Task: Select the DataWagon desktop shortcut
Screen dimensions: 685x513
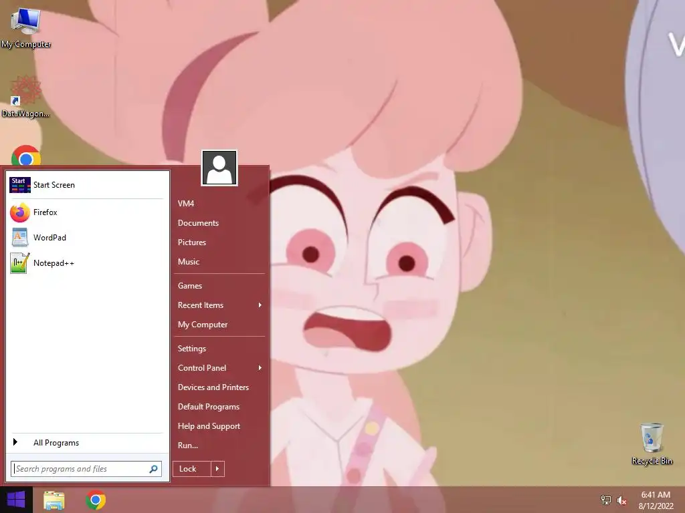Action: click(26, 97)
